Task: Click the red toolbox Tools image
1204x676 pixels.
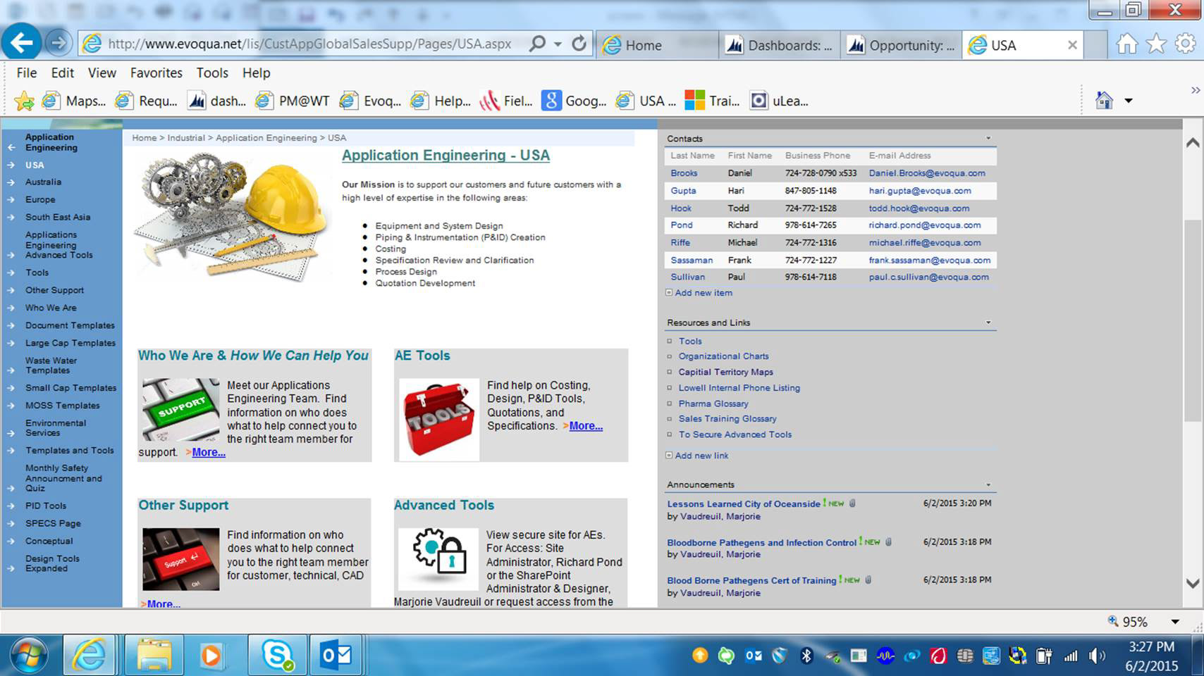Action: click(439, 420)
